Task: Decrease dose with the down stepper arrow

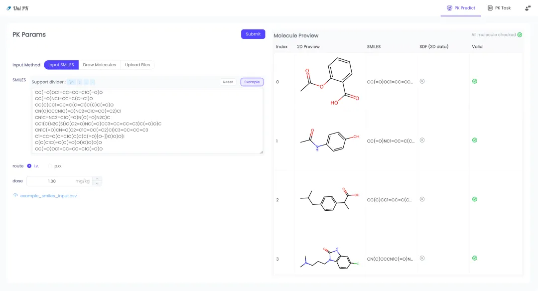Action: click(x=98, y=184)
